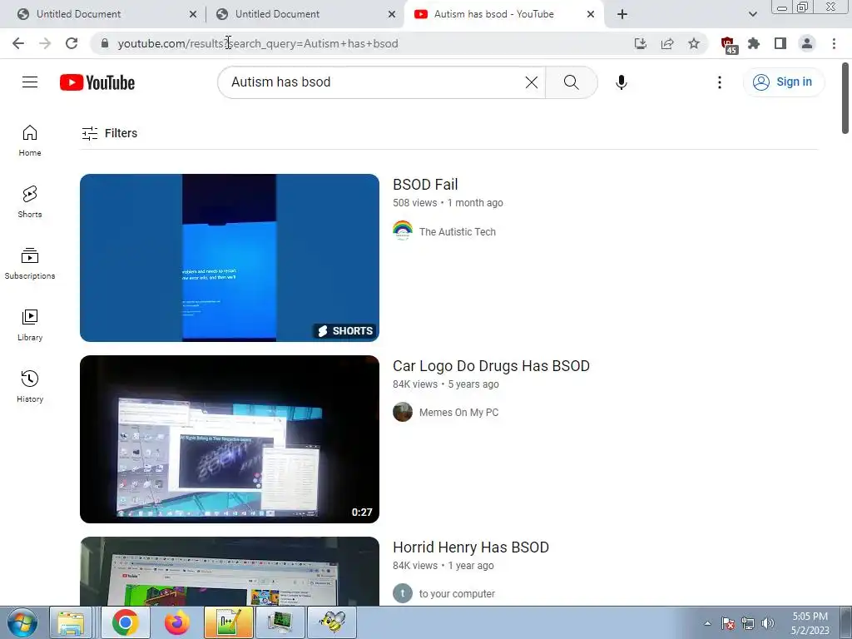Open the uBlock extension icon showing 45
The height and width of the screenshot is (639, 852).
pos(729,45)
